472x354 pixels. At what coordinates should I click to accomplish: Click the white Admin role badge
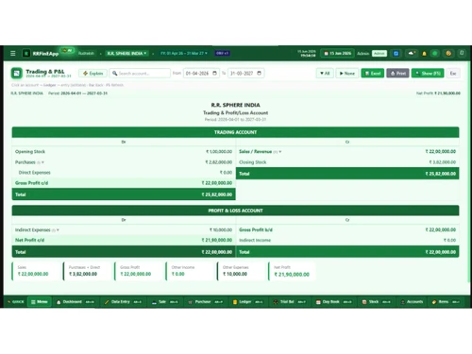pyautogui.click(x=379, y=53)
